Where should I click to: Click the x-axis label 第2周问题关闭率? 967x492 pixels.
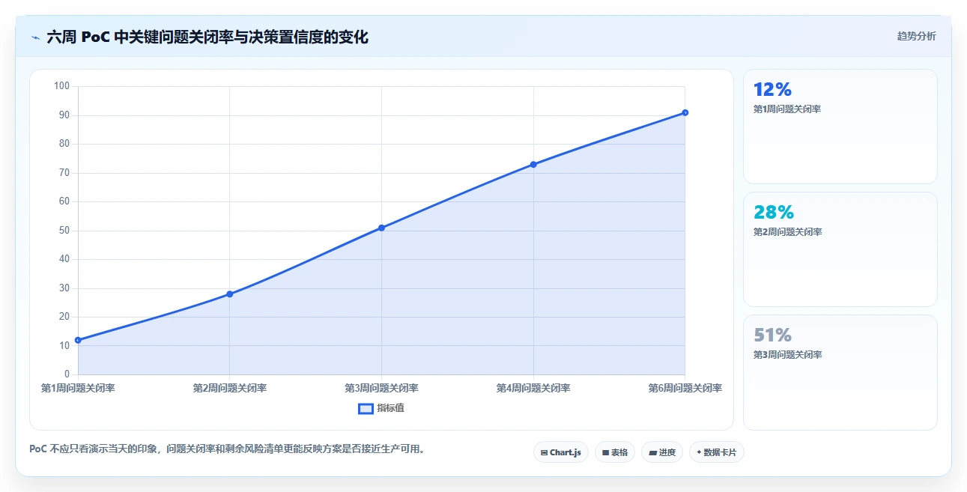(229, 388)
